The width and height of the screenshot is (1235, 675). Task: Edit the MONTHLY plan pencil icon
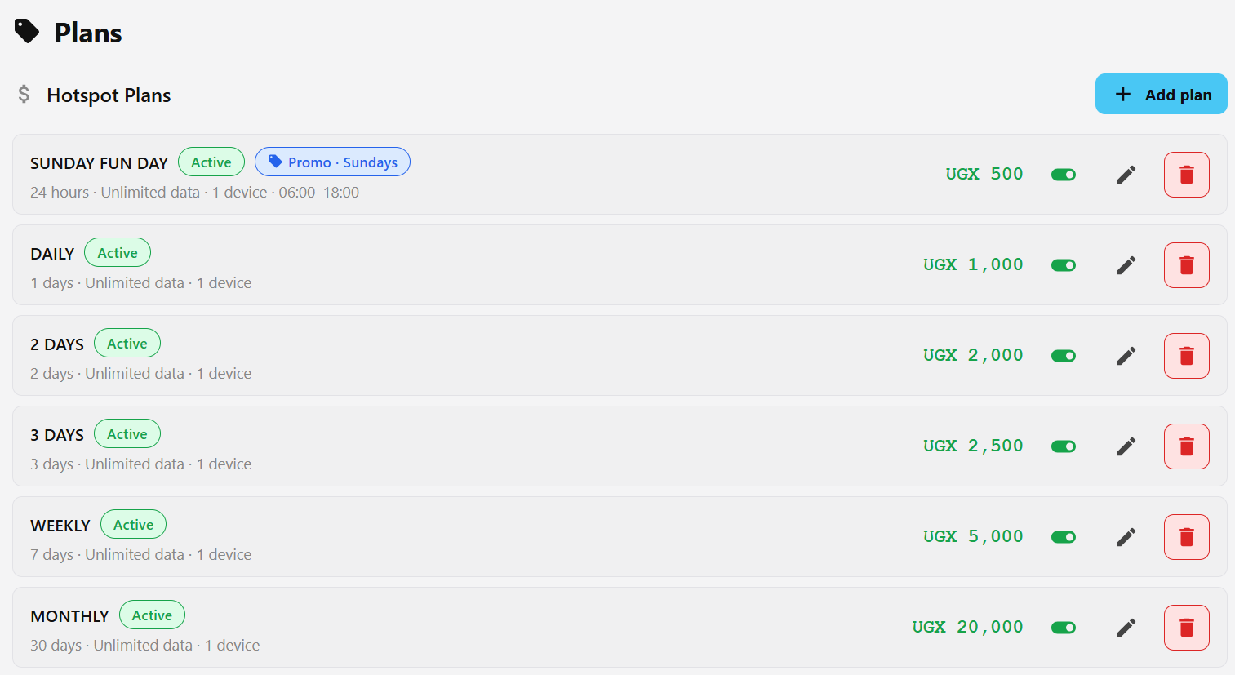click(1126, 628)
